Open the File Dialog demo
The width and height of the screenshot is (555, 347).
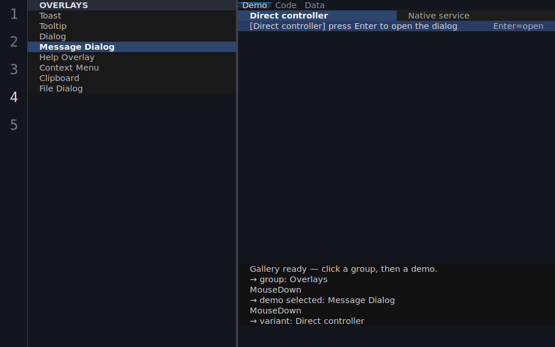point(132,88)
